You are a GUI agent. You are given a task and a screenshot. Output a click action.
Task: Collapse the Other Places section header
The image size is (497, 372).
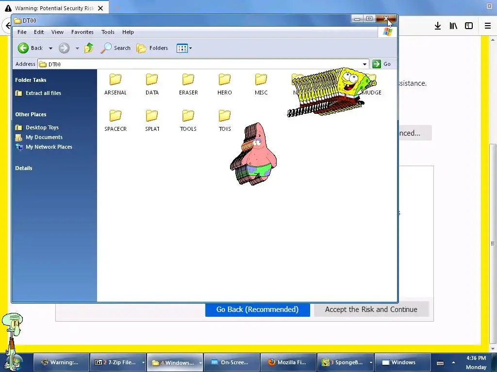click(x=31, y=114)
